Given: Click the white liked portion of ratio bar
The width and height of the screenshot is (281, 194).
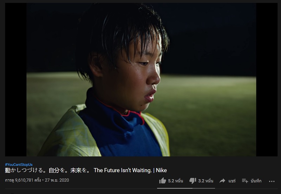Looking at the screenshot, I should coord(175,188).
